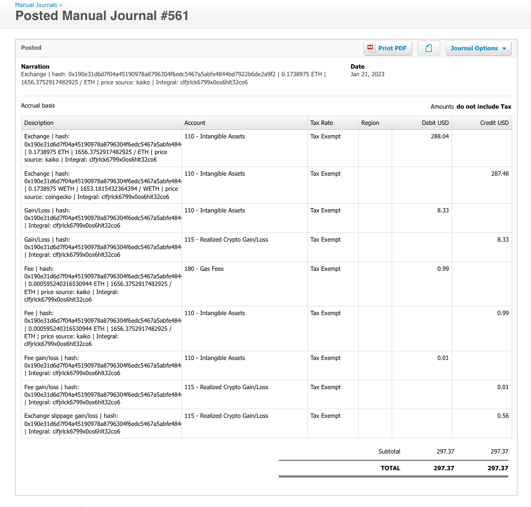Click the Debit USD column header
The height and width of the screenshot is (507, 531).
click(x=435, y=123)
